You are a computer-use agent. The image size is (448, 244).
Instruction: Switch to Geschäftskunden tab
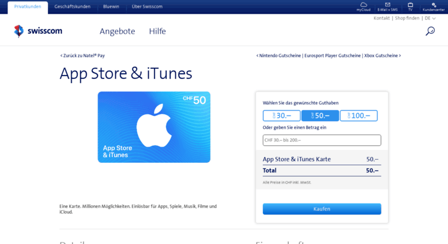(x=72, y=6)
